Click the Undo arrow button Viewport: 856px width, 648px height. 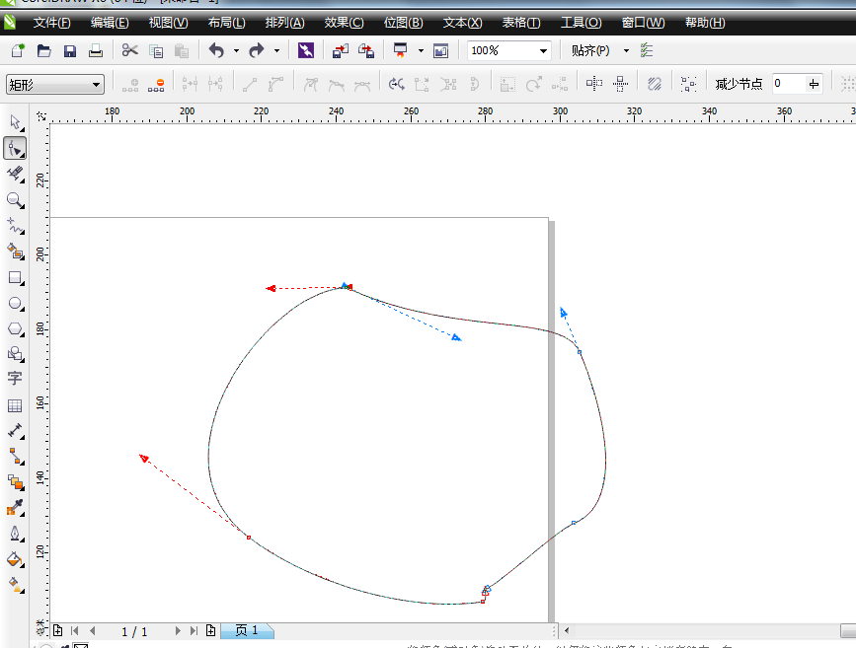click(216, 50)
